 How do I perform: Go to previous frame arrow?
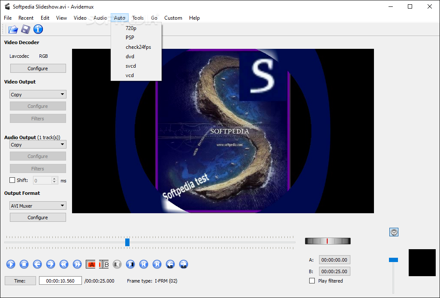(37, 264)
